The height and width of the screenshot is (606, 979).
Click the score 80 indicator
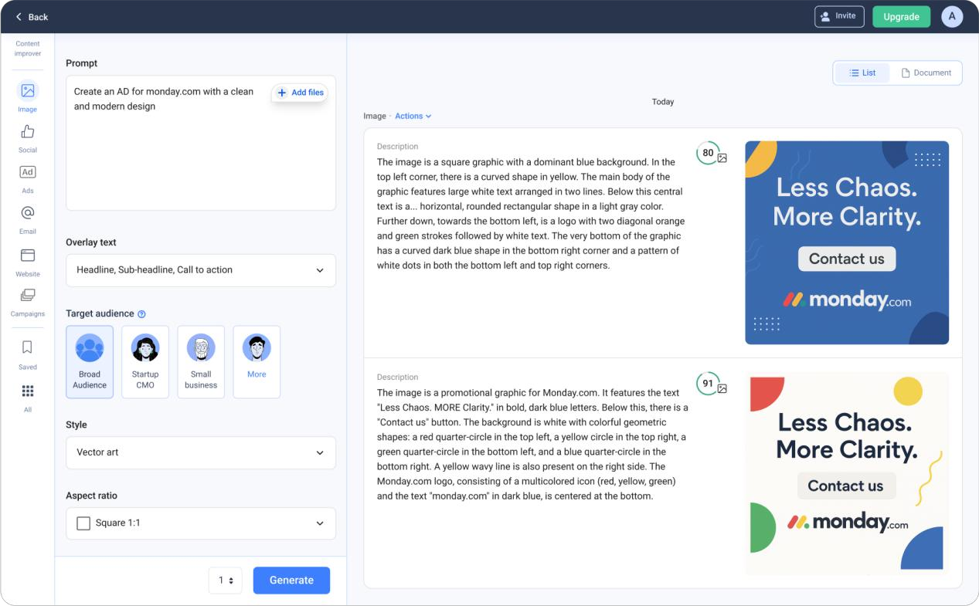pyautogui.click(x=708, y=153)
